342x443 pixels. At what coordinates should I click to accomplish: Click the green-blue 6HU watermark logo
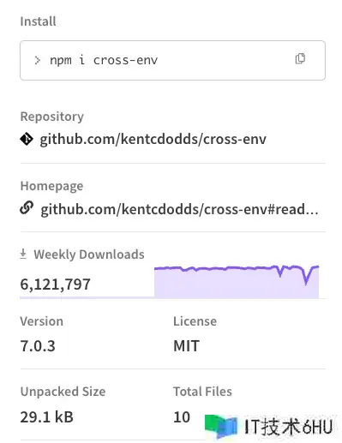click(x=221, y=426)
